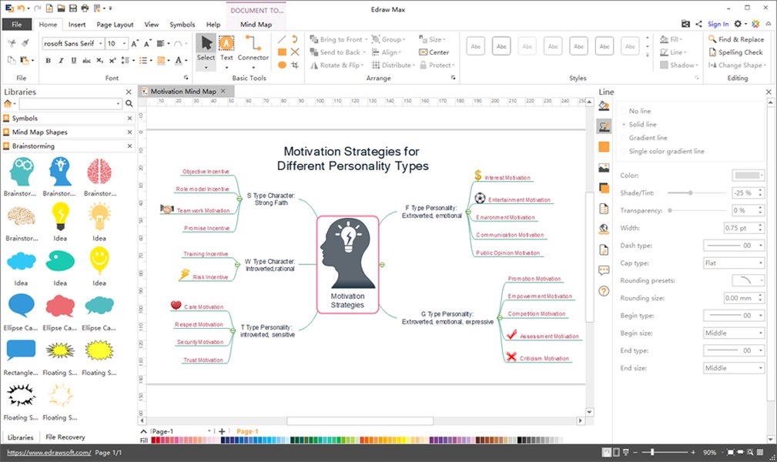
Task: Open the picture icon in side panel
Action: point(604,168)
